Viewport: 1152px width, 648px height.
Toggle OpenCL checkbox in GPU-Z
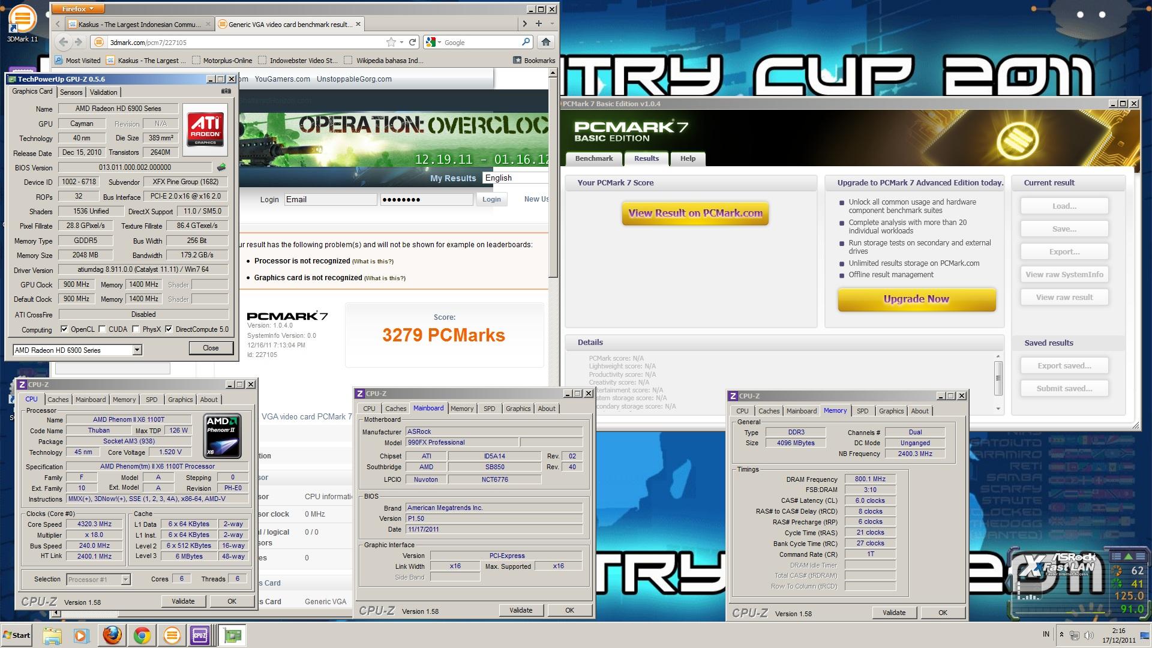[64, 329]
